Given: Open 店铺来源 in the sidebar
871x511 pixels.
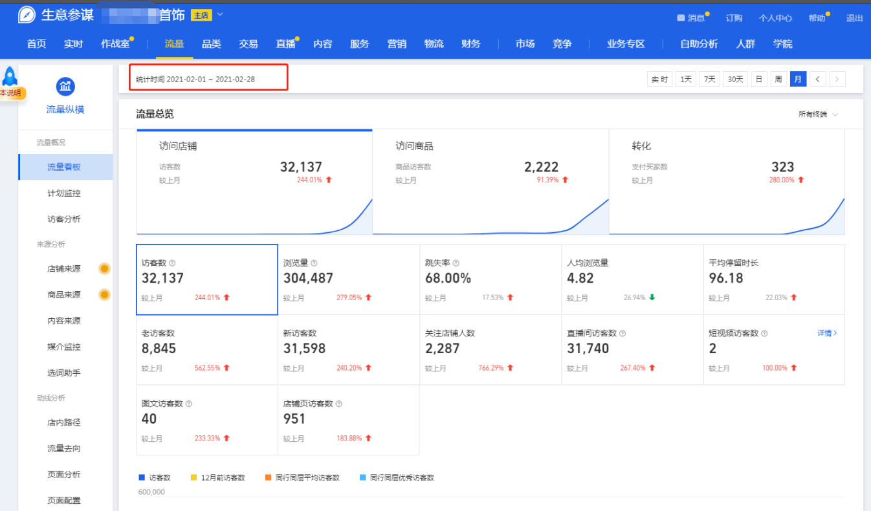Looking at the screenshot, I should point(64,268).
